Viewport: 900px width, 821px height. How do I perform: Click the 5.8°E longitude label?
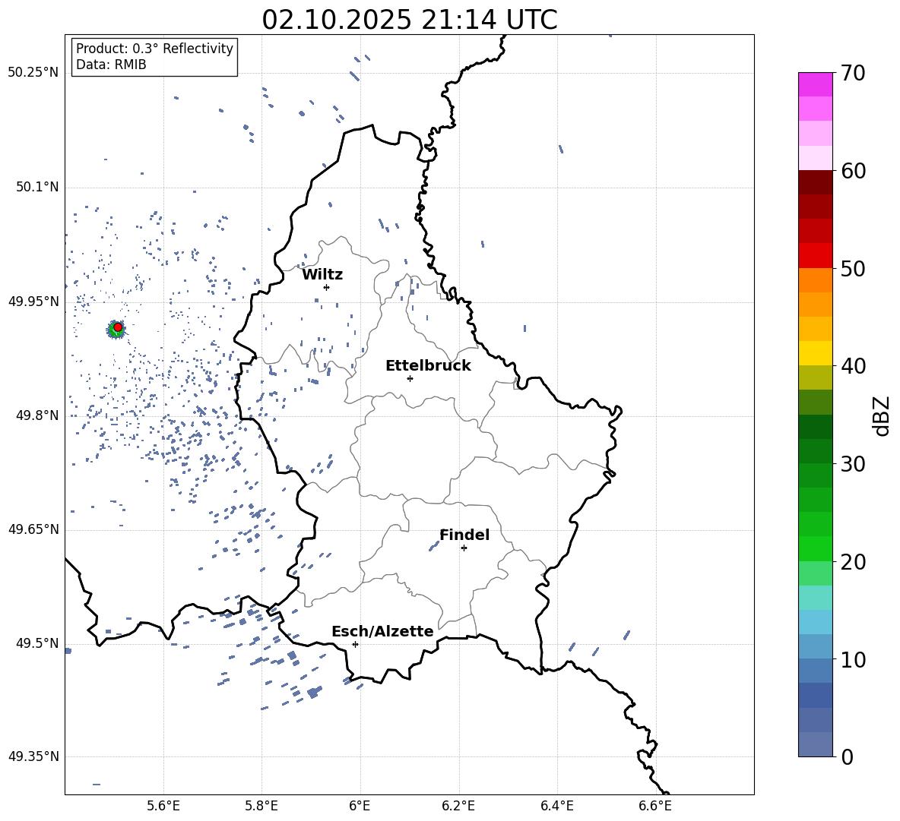(x=261, y=807)
